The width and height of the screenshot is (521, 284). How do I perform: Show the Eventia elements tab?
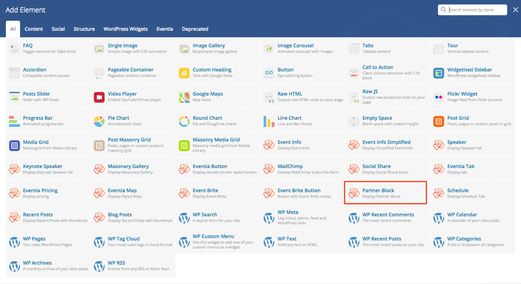click(x=165, y=29)
